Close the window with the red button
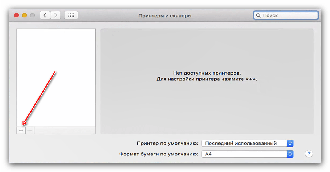 [x=17, y=15]
